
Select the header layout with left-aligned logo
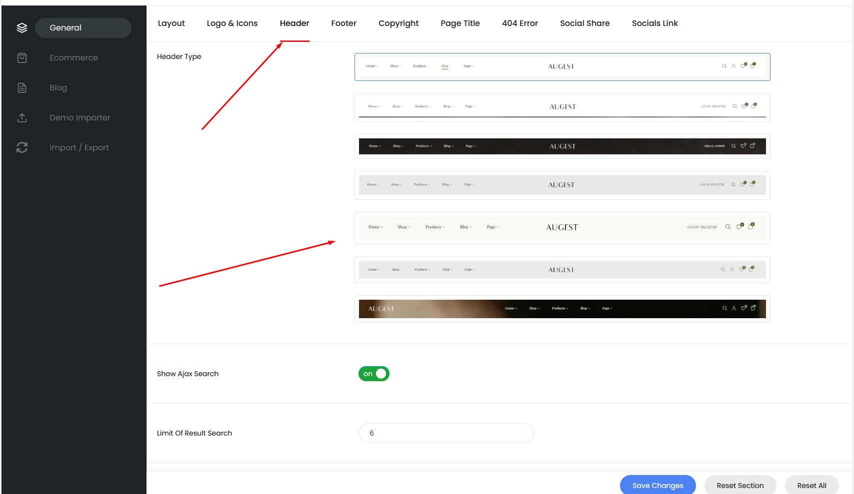point(562,309)
